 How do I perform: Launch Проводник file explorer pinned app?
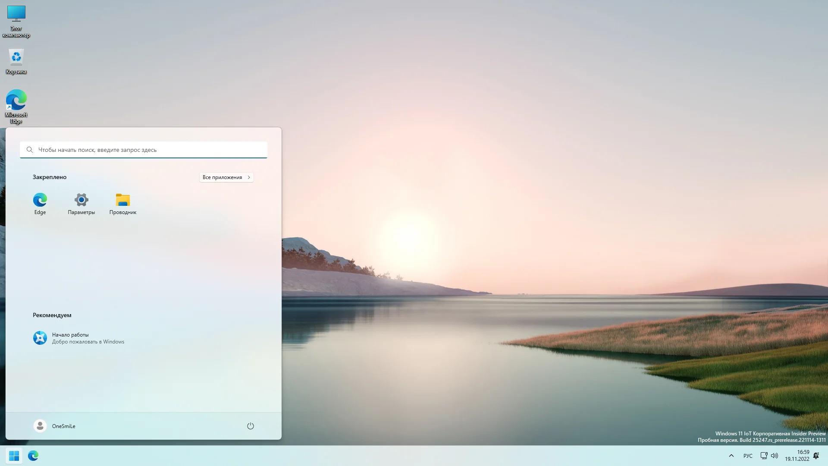(x=123, y=200)
